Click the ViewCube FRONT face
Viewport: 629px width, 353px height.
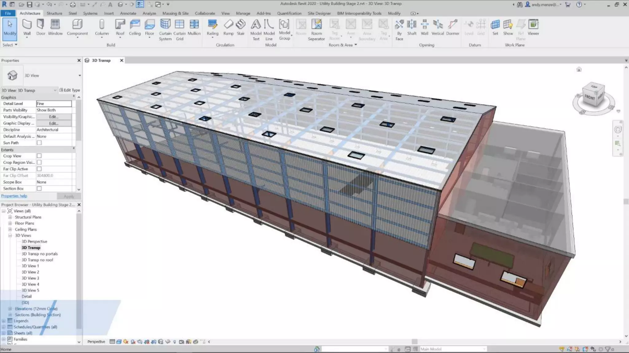tap(589, 97)
